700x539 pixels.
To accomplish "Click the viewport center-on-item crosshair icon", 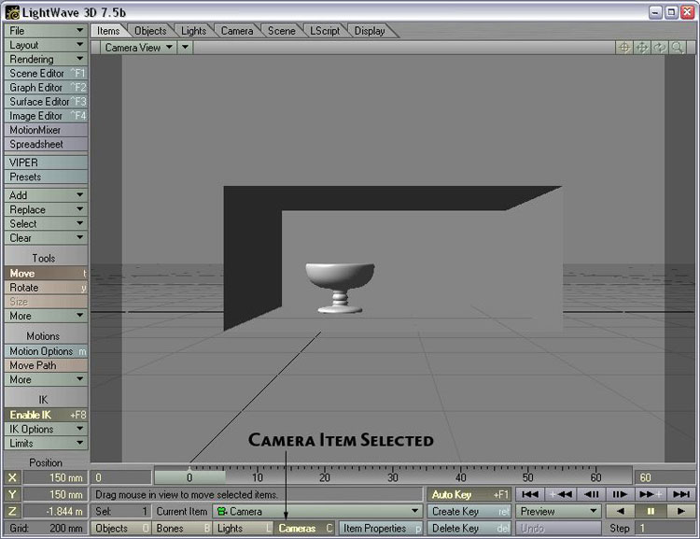I will [624, 48].
